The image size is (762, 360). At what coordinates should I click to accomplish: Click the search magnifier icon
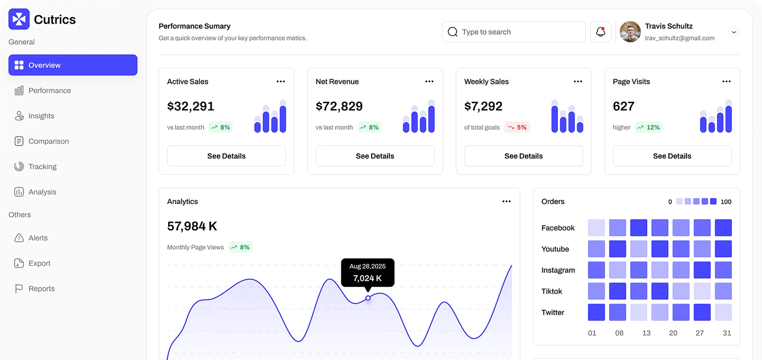point(452,32)
